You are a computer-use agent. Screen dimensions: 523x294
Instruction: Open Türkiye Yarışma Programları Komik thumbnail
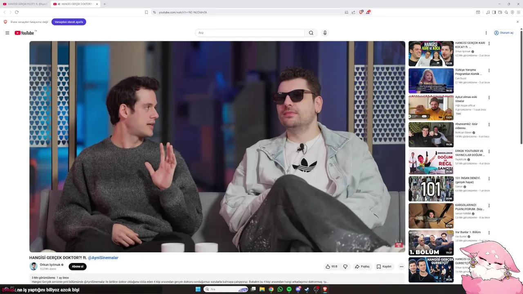431,80
